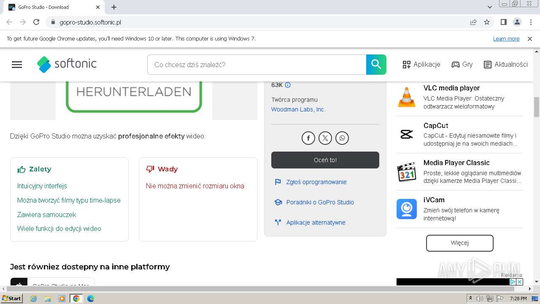Image resolution: width=540 pixels, height=304 pixels.
Task: Open Aplikacje menu
Action: tap(421, 65)
